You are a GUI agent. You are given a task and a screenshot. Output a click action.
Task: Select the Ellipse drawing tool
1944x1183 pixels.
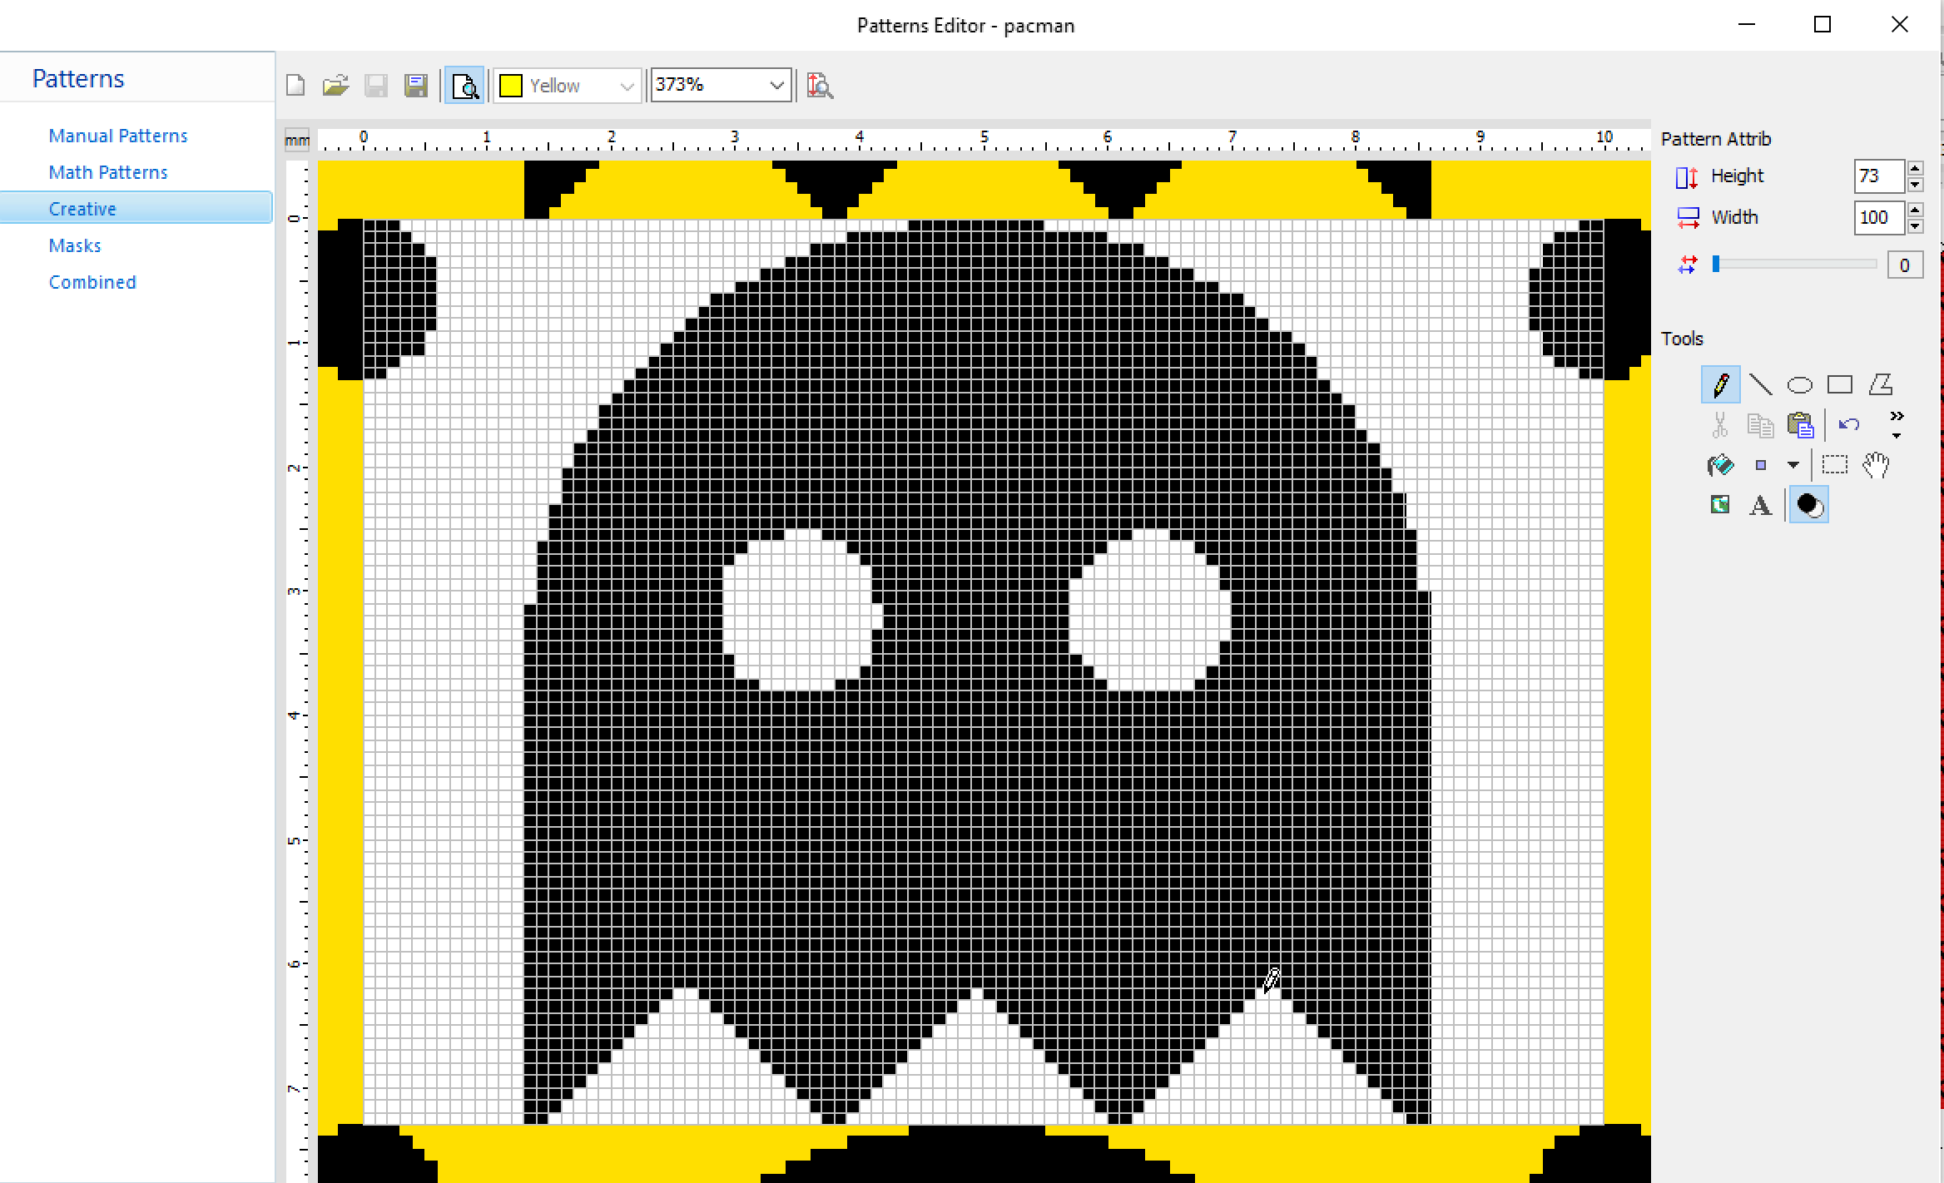[x=1799, y=385]
